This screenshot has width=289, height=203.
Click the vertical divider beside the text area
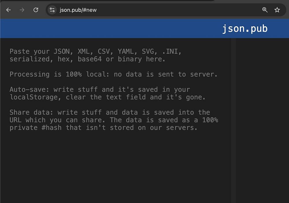click(x=234, y=121)
